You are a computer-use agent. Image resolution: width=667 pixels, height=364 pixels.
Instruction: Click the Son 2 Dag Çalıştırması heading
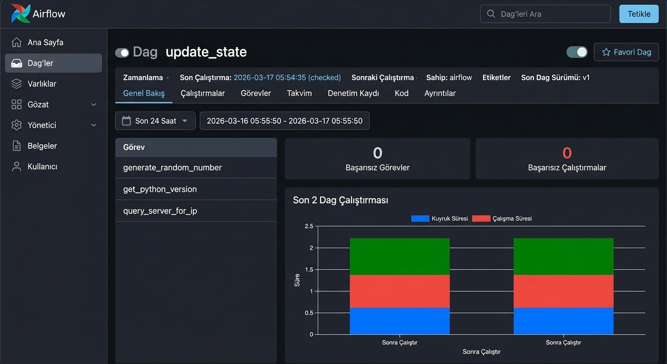341,200
